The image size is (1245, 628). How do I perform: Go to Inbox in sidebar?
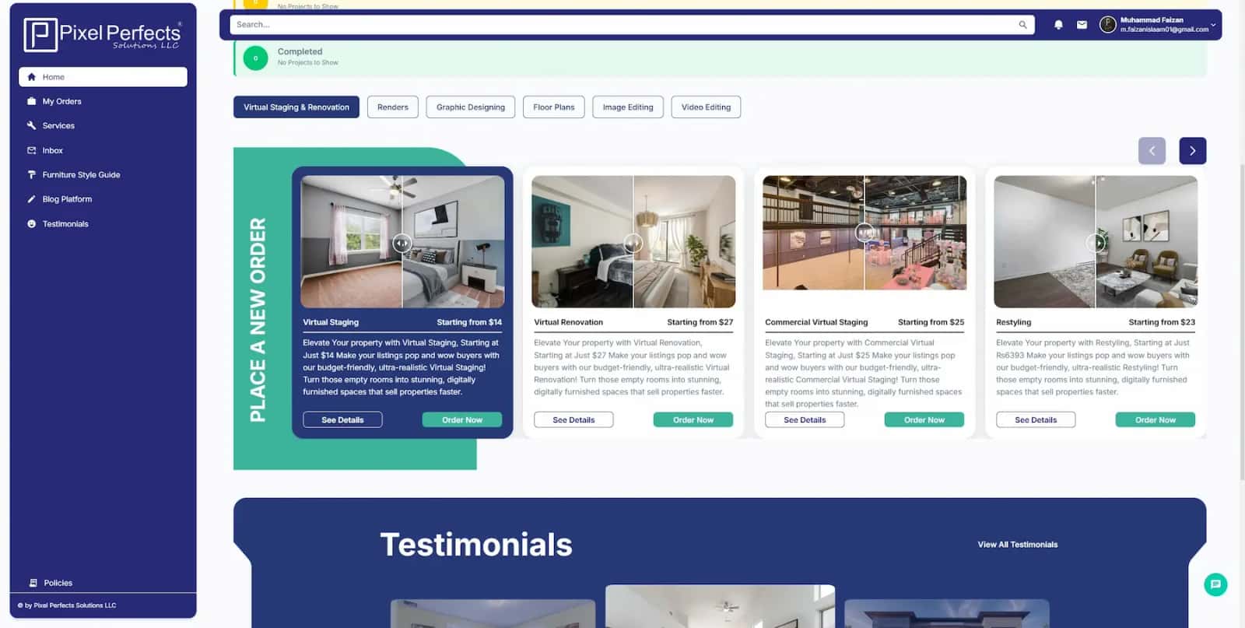pos(52,150)
